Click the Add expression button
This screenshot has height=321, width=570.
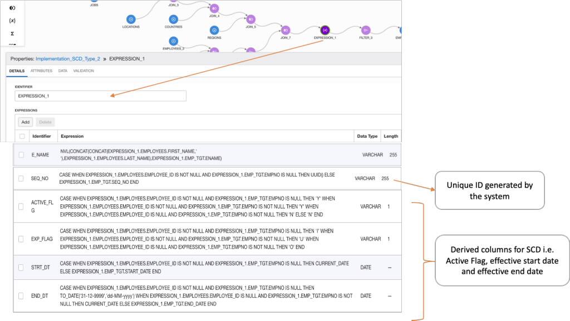click(25, 122)
